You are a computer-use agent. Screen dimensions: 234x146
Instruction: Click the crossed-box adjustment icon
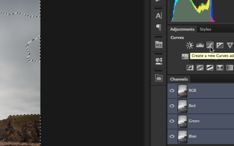click(220, 67)
